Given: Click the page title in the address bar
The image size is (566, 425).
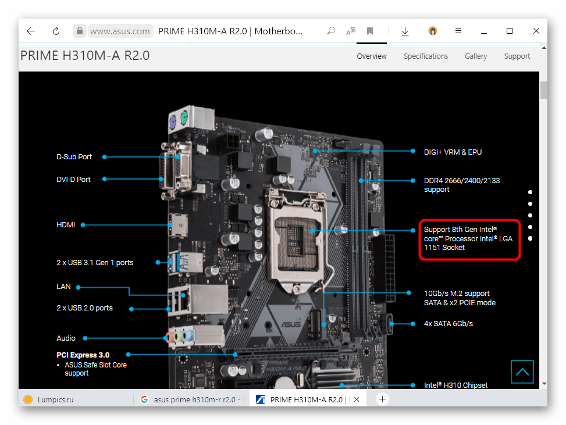Looking at the screenshot, I should click(230, 31).
